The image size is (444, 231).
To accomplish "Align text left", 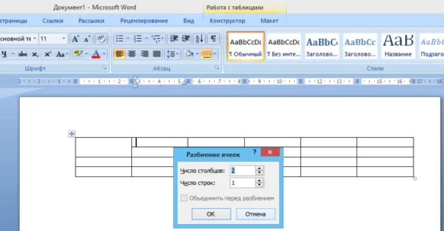I will pos(120,54).
